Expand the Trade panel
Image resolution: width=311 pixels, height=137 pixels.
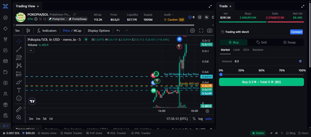pyautogui.click(x=302, y=6)
